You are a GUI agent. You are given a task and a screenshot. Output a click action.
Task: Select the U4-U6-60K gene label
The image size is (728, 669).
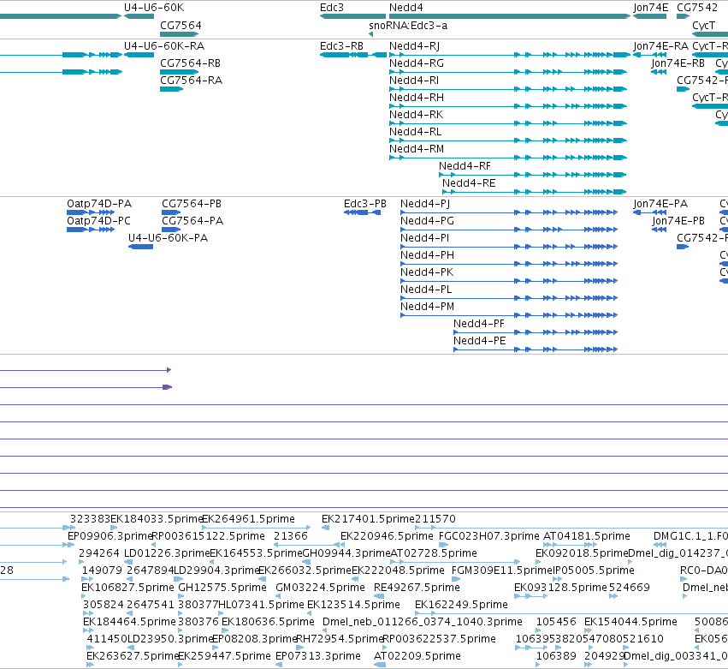(154, 8)
